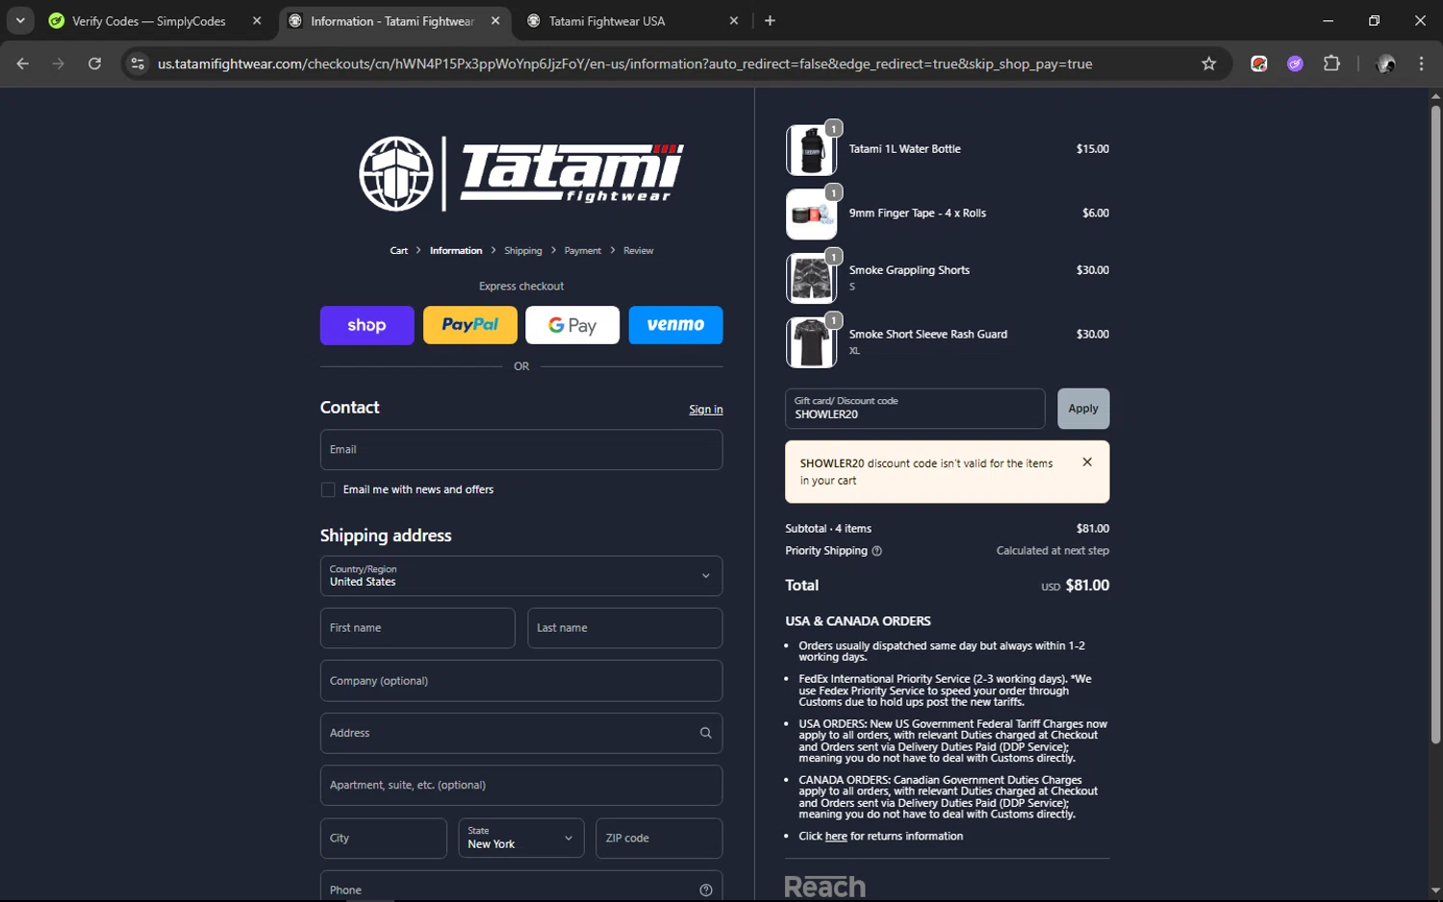Open site information icon in address bar
1443x902 pixels.
[138, 63]
